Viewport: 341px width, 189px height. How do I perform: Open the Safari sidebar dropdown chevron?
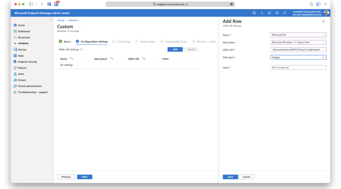click(36, 4)
